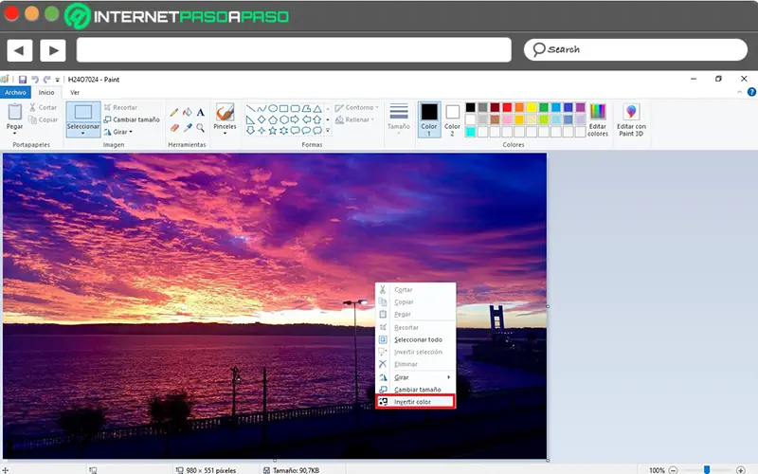Open the Girar submenu in context menu
This screenshot has width=758, height=474.
pyautogui.click(x=415, y=376)
